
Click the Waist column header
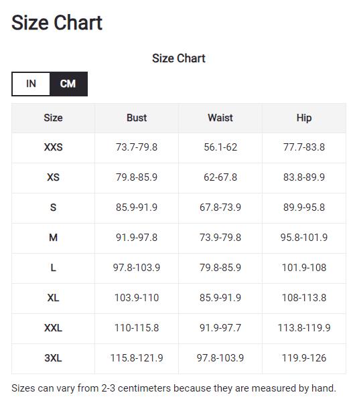(220, 118)
